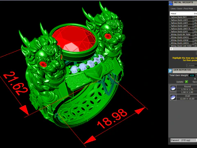This screenshot has height=148, width=197.
Task: Click the Total Gem Weight value 4.64
Action: pyautogui.click(x=192, y=75)
